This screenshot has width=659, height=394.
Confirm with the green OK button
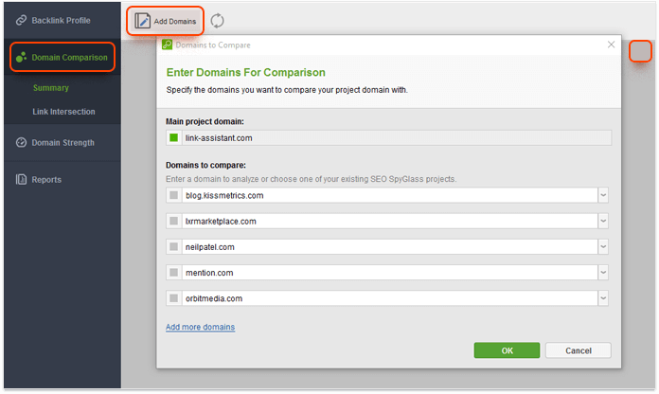tap(507, 350)
